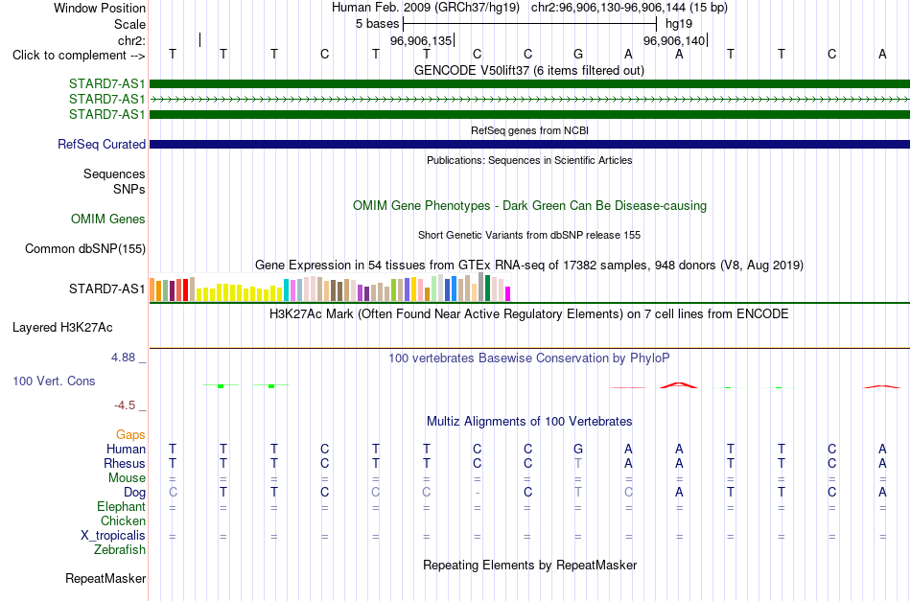The image size is (911, 601).
Task: Click the Scale track label
Action: 129,24
